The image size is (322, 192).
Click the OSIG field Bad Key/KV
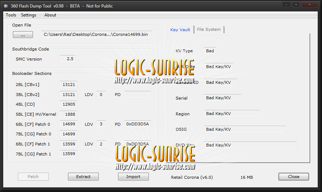point(245,129)
